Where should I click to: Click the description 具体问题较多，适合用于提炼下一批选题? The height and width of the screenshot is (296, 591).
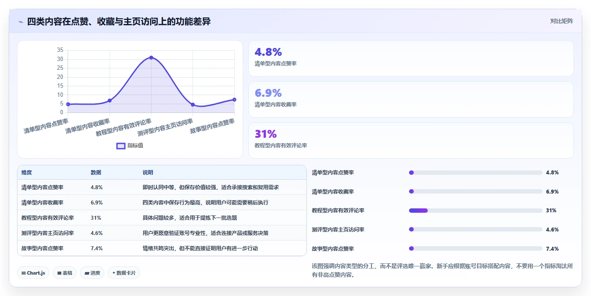[190, 218]
